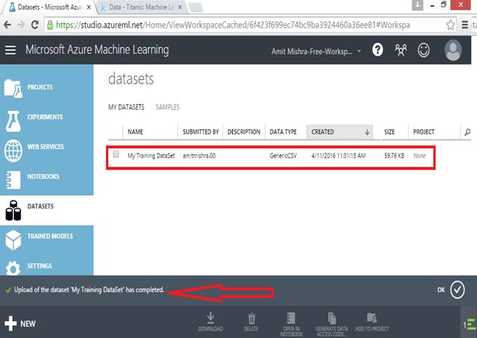This screenshot has height=338, width=477.
Task: Reload the browser page
Action: 35,25
